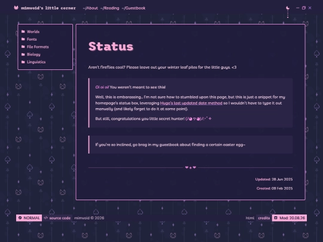Click the fireflies intro sentence
The image size is (323, 242).
tap(162, 68)
